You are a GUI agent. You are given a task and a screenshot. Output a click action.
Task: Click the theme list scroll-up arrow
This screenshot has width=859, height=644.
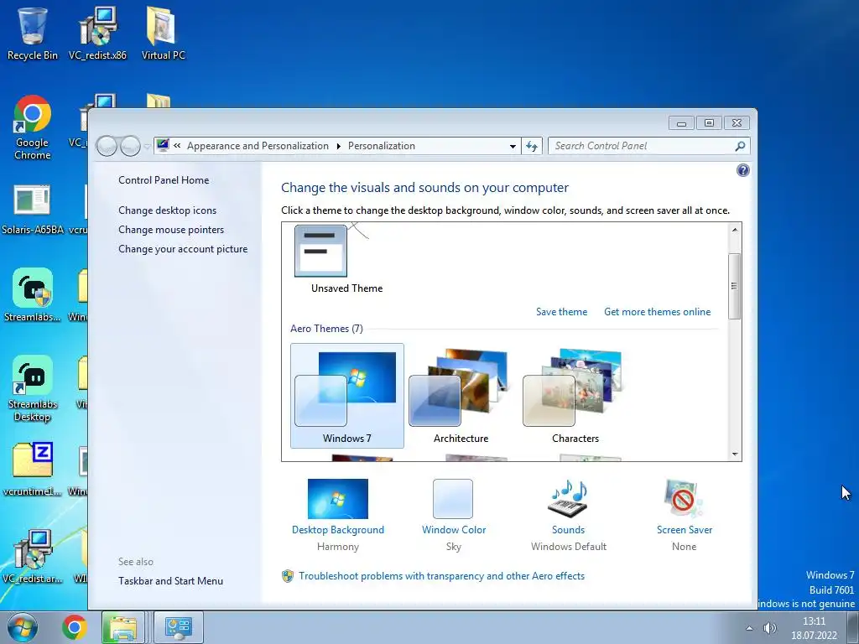point(735,230)
